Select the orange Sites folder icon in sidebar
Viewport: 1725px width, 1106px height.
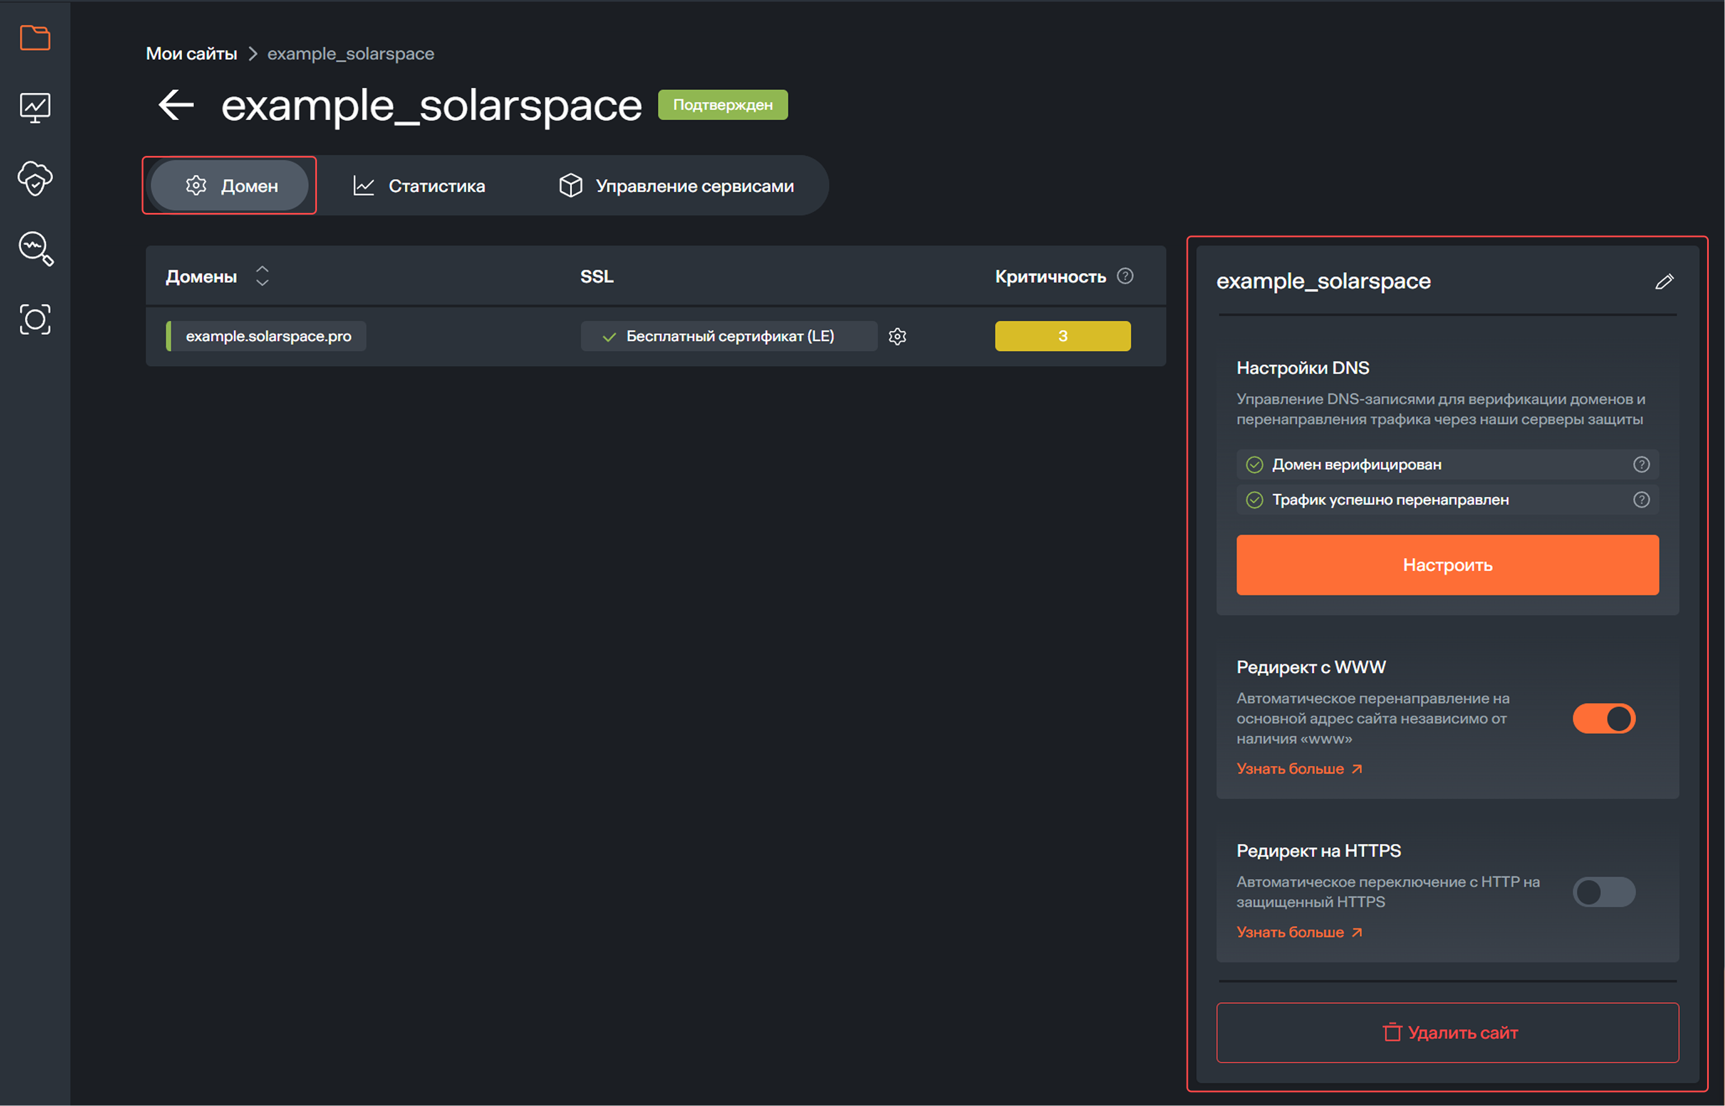pyautogui.click(x=35, y=39)
